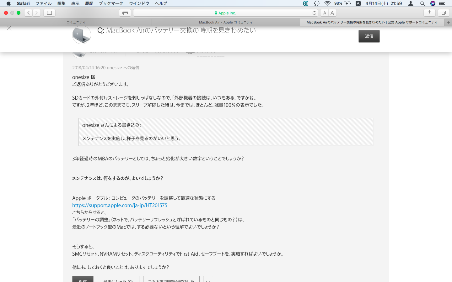Open the support.apple.com HT201575 link

coord(120,205)
